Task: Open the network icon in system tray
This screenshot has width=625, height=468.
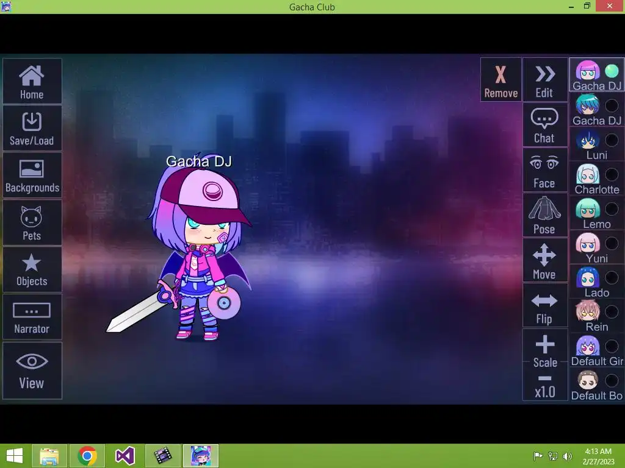Action: coord(553,456)
